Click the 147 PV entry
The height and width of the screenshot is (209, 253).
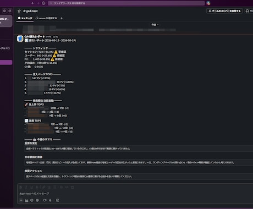(x=37, y=78)
